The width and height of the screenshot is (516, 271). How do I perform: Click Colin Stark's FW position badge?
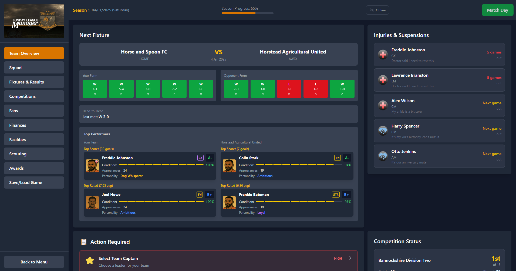(338, 158)
